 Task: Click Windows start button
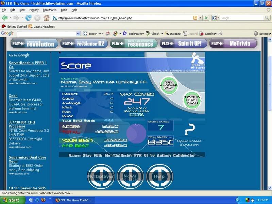(12, 200)
